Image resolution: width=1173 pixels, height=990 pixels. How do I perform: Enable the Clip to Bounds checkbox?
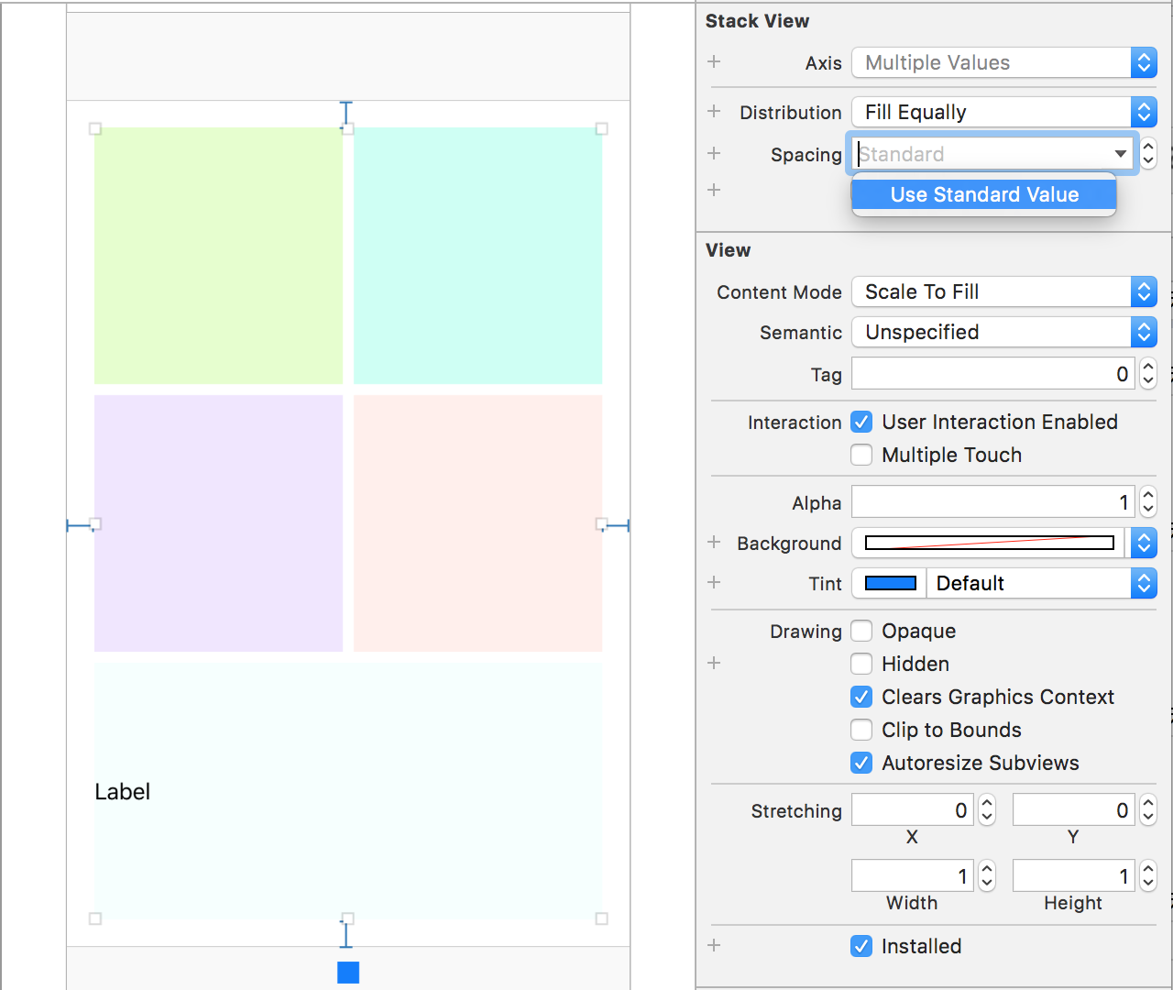[861, 730]
